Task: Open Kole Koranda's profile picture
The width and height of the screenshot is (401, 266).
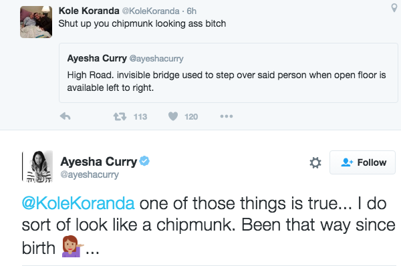Action: click(x=36, y=22)
